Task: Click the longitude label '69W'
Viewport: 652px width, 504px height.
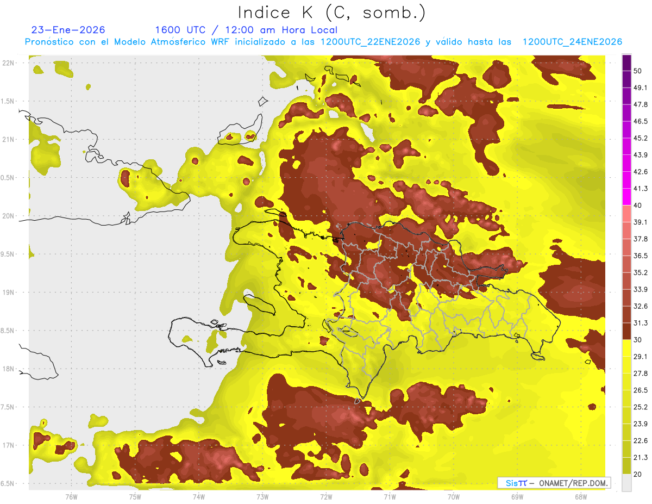Action: [517, 496]
